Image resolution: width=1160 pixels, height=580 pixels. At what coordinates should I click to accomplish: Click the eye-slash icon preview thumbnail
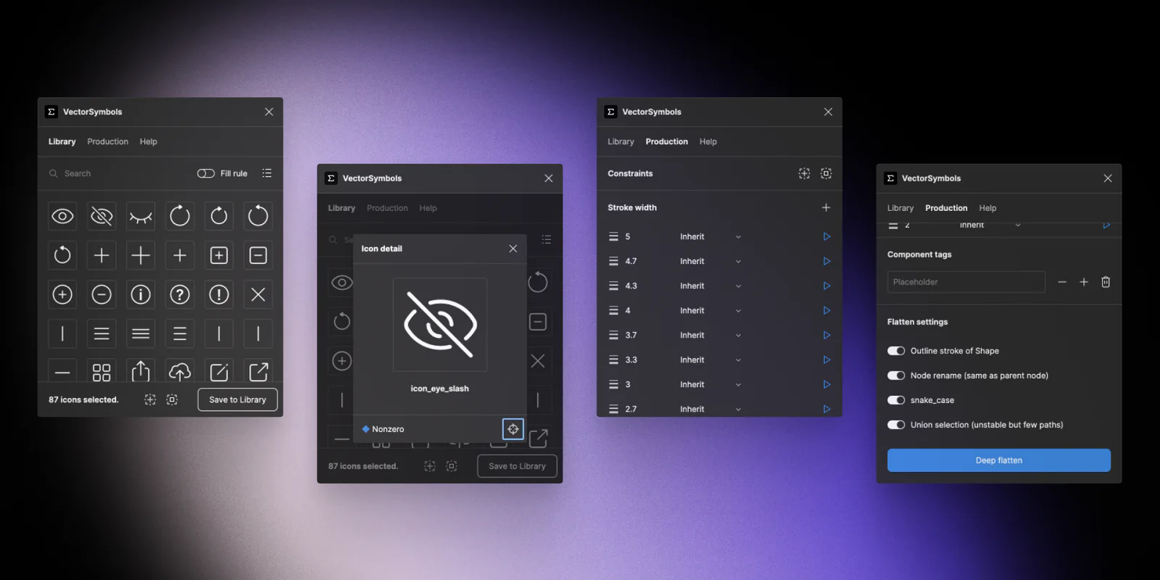pos(440,325)
